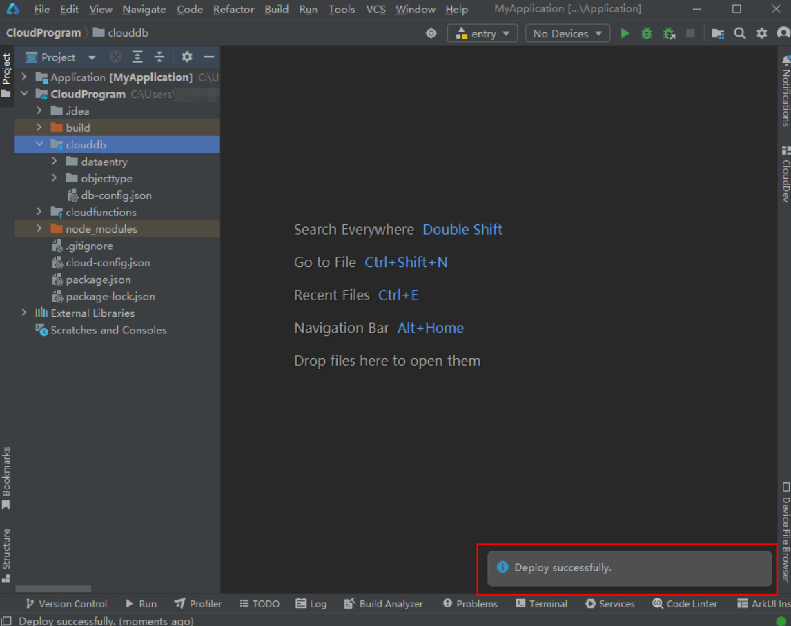Click the Deploy successfully notification balloon
Screen dimensions: 791x626
coord(629,567)
